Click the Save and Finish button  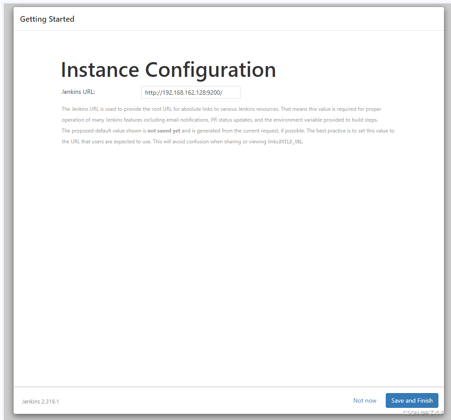[x=411, y=400]
